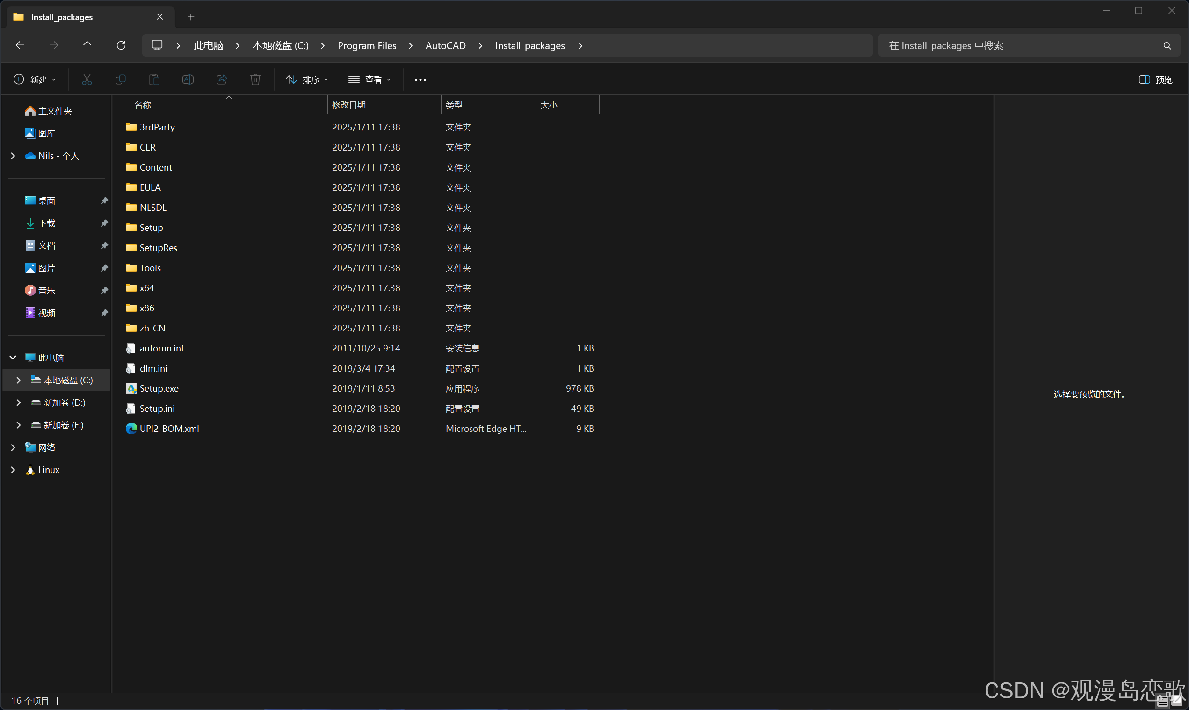
Task: Go up one folder level
Action: [87, 45]
